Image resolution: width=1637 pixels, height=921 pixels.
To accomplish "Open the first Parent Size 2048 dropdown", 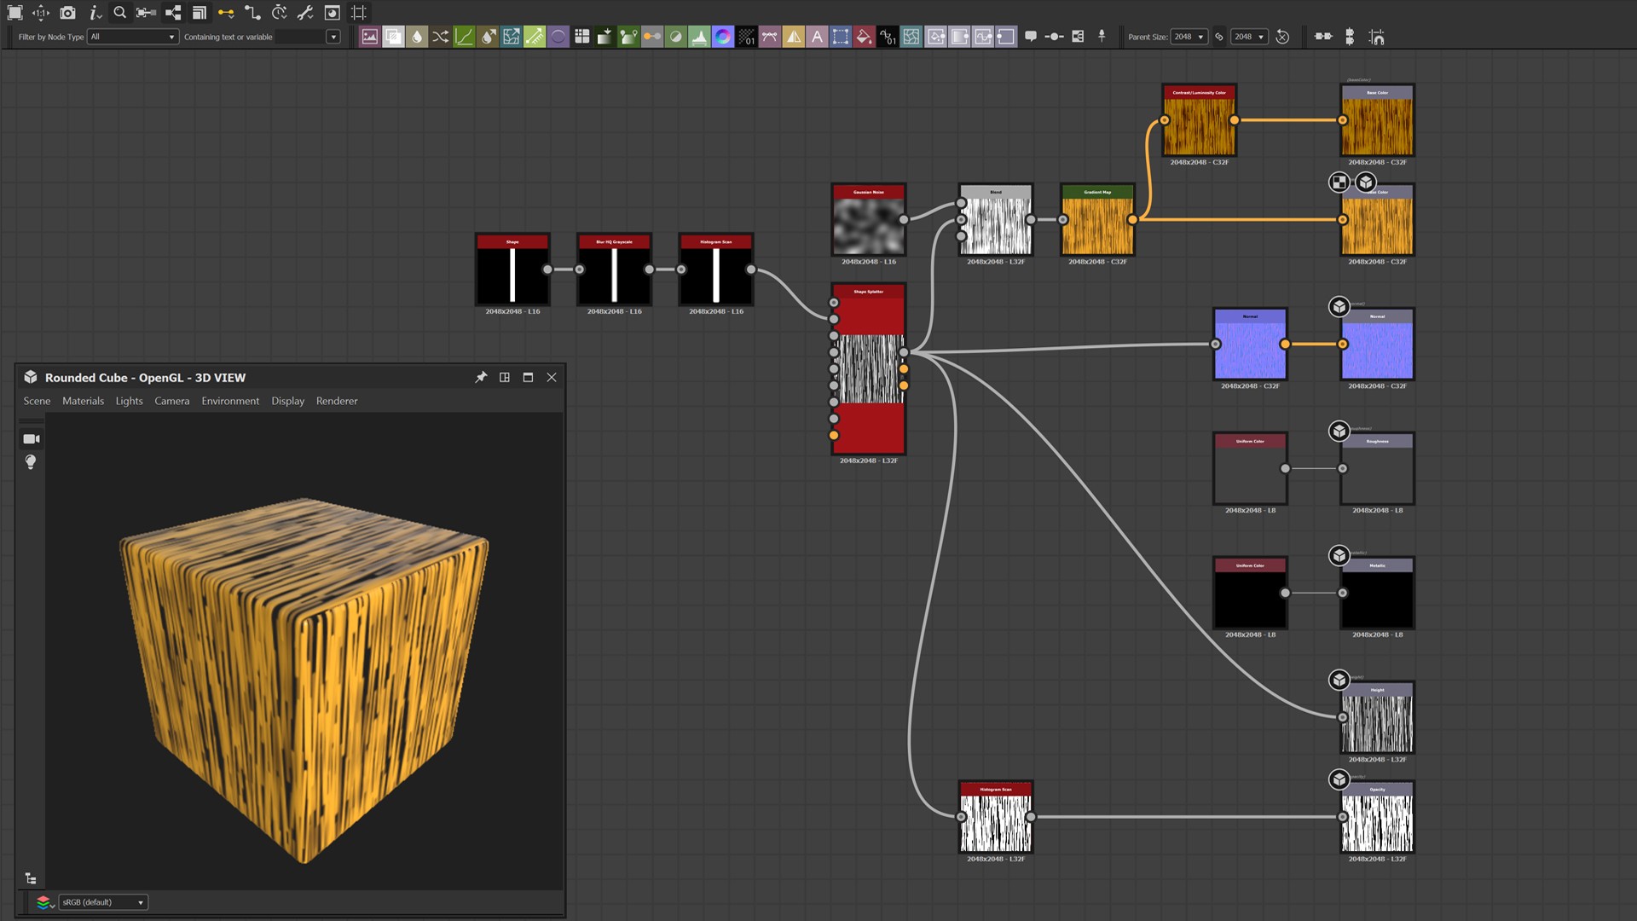I will click(1189, 37).
